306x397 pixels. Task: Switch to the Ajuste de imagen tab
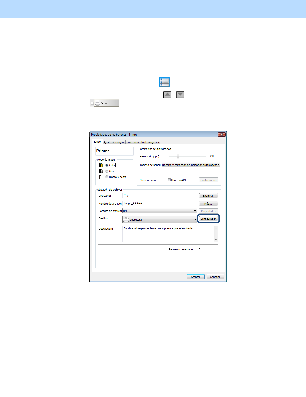tap(114, 142)
